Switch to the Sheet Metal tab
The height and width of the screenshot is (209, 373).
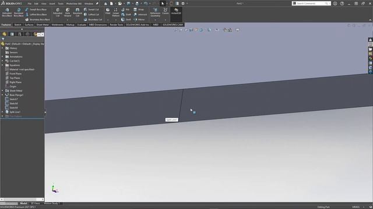tap(43, 24)
